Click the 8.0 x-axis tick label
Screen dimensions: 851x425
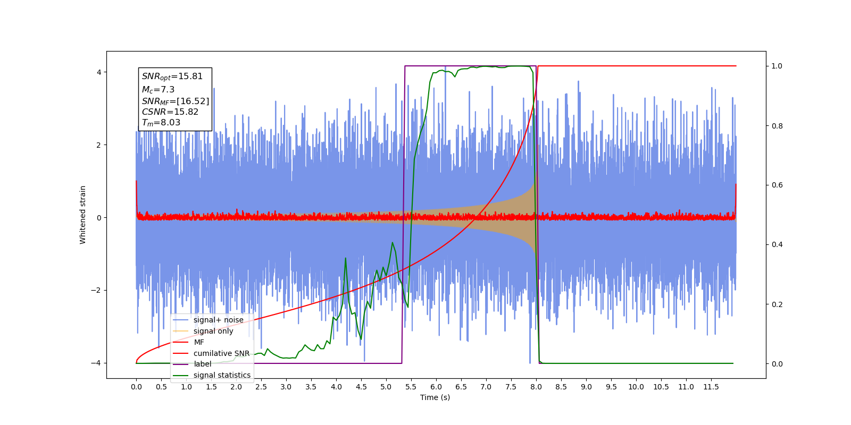click(x=536, y=387)
